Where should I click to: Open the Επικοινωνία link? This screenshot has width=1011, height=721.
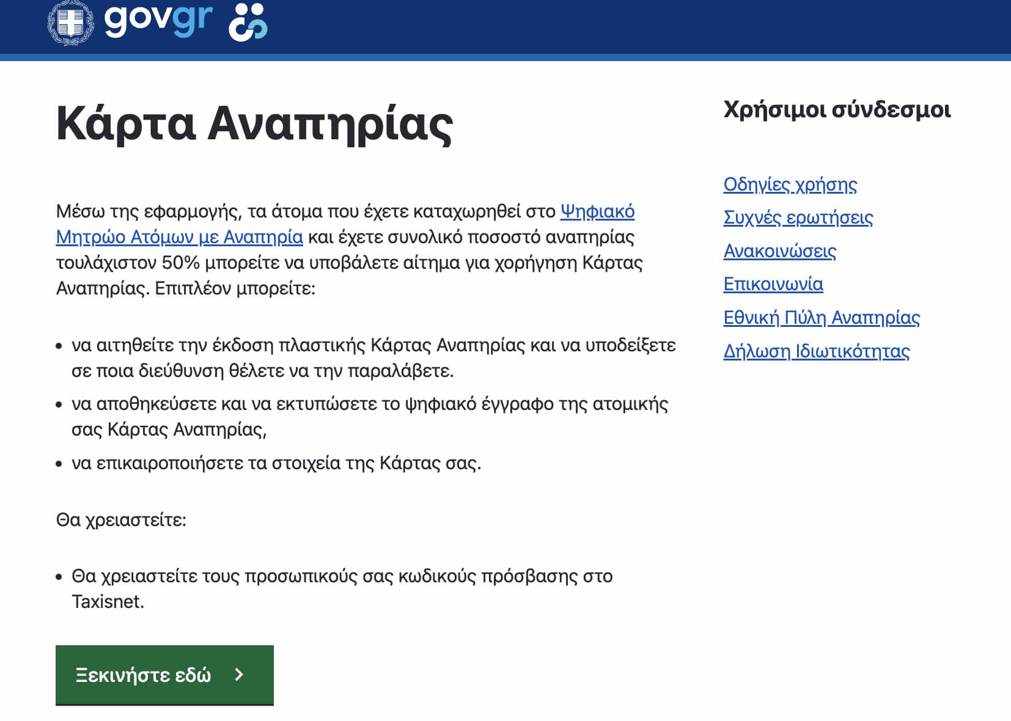(773, 284)
